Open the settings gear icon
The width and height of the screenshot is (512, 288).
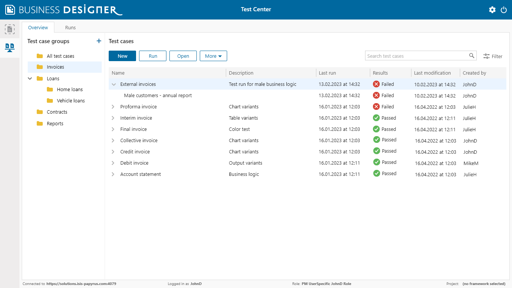492,10
